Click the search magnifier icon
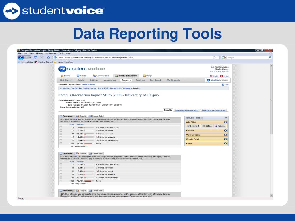The image size is (295, 221). [x=270, y=57]
